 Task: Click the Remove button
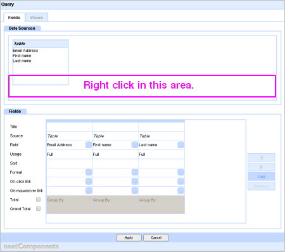click(262, 186)
